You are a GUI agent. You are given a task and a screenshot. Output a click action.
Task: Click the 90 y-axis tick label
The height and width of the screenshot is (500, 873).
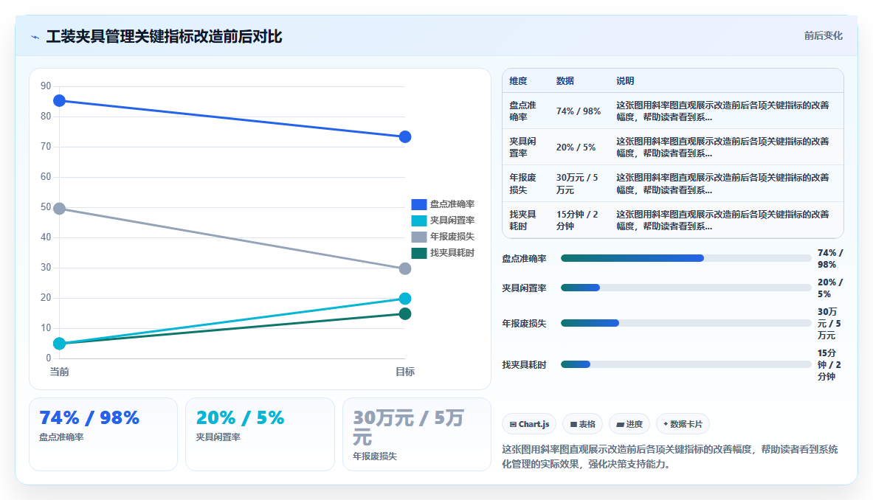(46, 86)
